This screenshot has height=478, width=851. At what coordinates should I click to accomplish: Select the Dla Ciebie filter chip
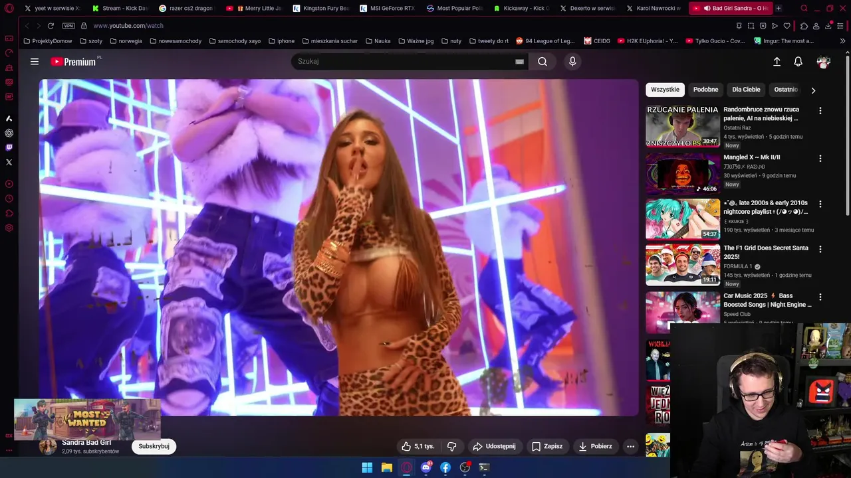(x=746, y=90)
